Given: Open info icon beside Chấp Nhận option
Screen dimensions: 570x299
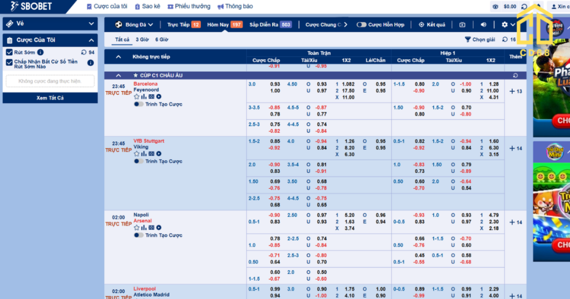Looking at the screenshot, I should coord(91,63).
